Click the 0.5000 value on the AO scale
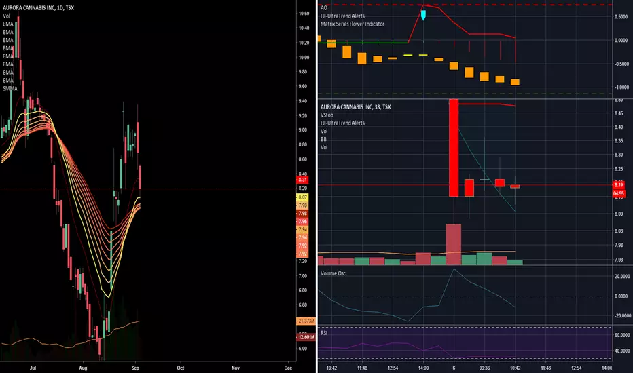This screenshot has height=373, width=633. click(621, 16)
